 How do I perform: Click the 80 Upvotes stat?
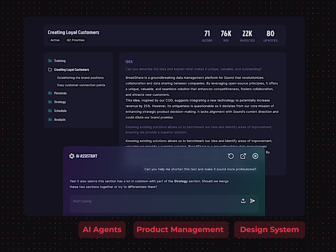[270, 36]
